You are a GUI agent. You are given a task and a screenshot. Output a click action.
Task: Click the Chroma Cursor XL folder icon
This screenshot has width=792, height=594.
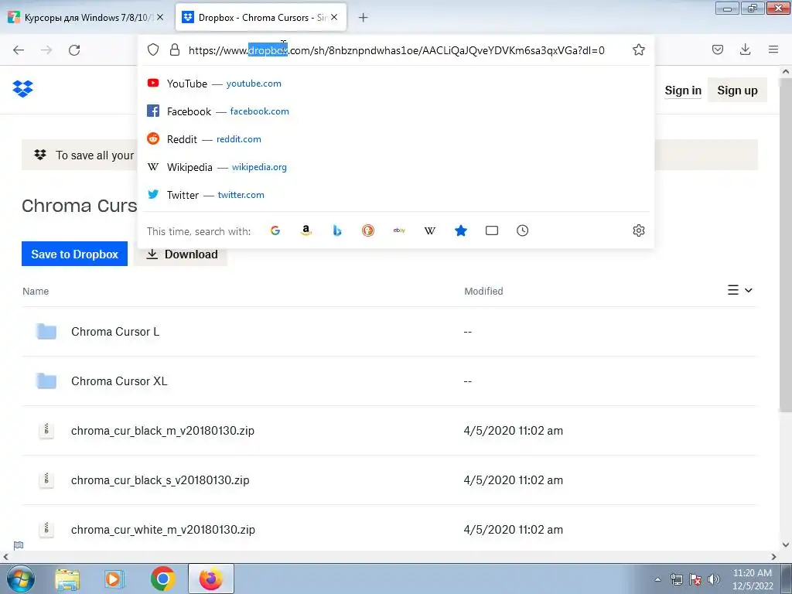[46, 381]
